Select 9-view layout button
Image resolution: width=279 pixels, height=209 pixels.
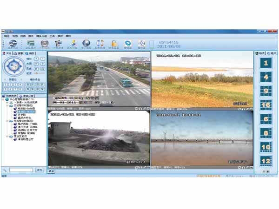click(x=266, y=91)
